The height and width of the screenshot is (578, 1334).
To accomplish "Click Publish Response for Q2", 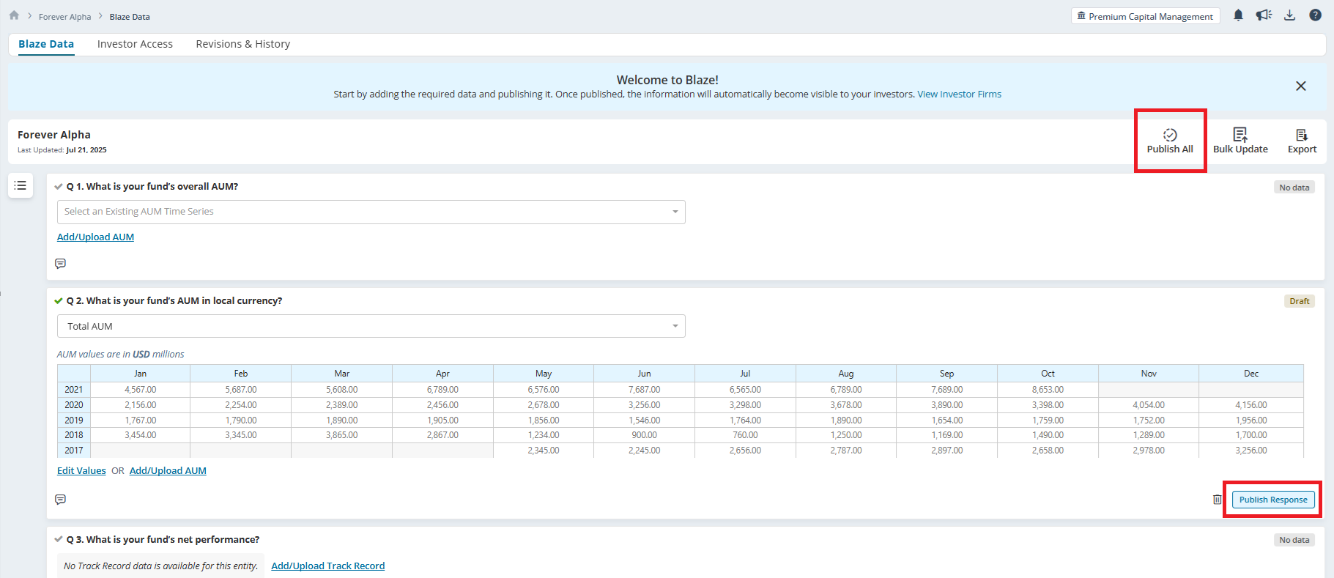I will tap(1273, 500).
